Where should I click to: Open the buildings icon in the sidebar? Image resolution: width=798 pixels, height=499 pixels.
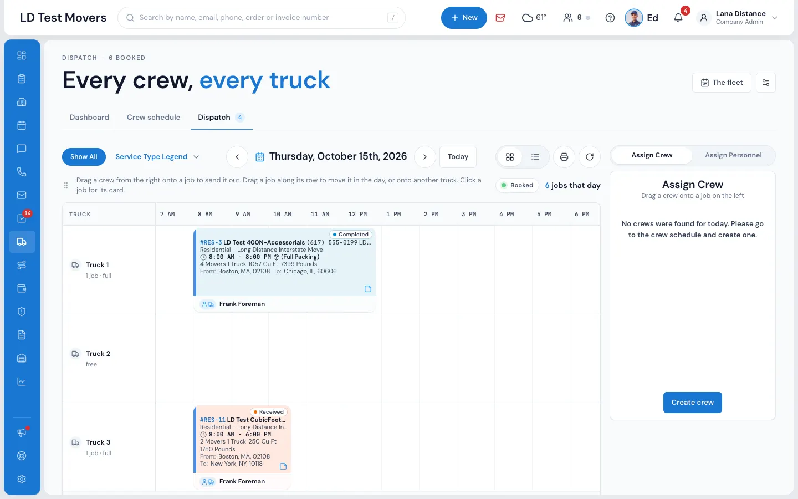[x=22, y=102]
